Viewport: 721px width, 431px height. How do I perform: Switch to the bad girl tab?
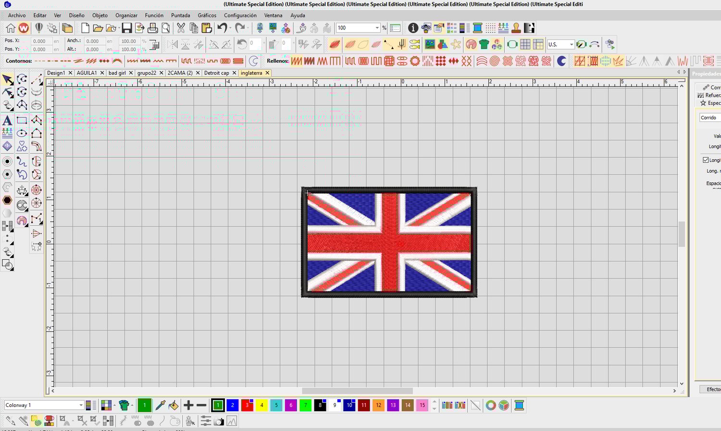coord(117,73)
